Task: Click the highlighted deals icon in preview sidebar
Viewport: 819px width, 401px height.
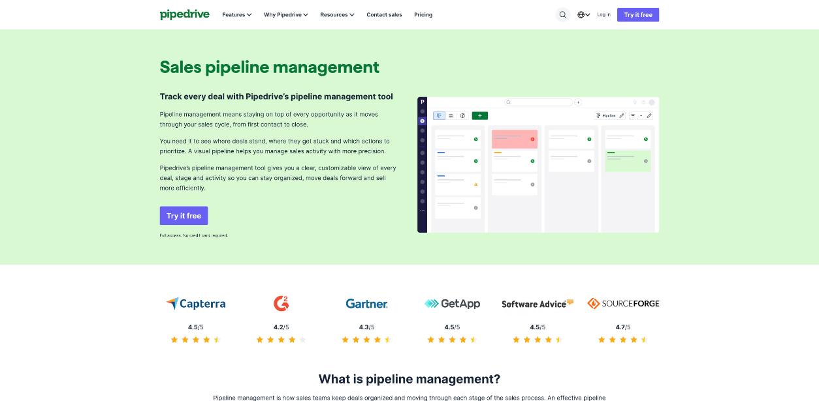Action: coord(422,121)
